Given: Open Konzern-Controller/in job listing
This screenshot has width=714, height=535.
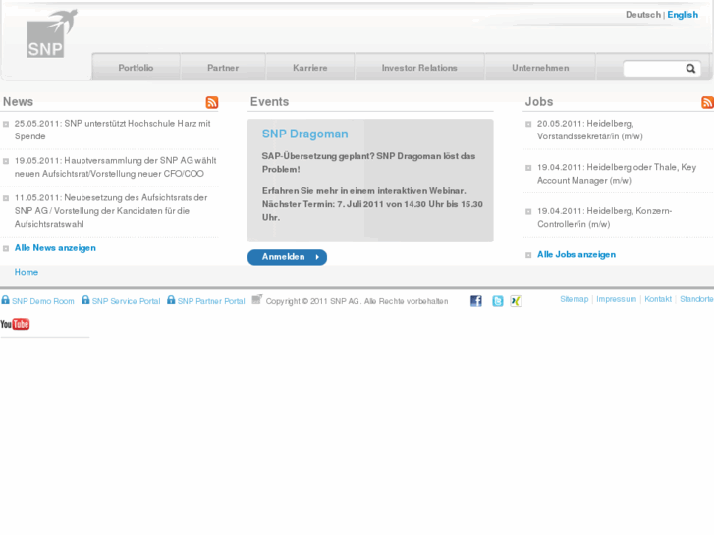Looking at the screenshot, I should click(x=605, y=217).
